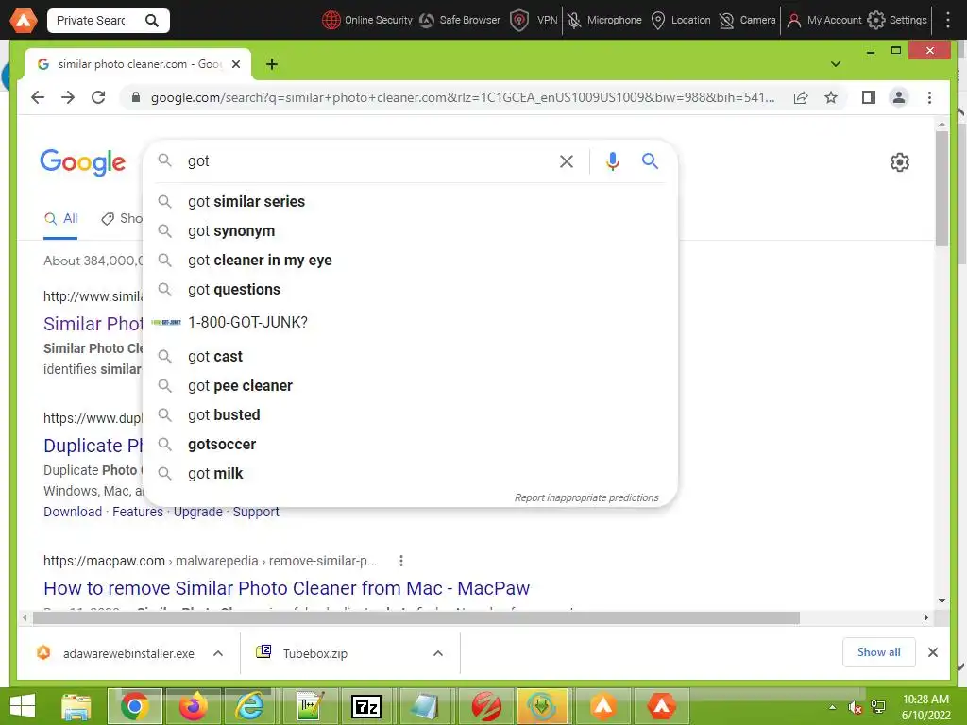The height and width of the screenshot is (725, 967).
Task: Select suggestion '1-800-GOT-JUNK?'
Action: [x=410, y=323]
